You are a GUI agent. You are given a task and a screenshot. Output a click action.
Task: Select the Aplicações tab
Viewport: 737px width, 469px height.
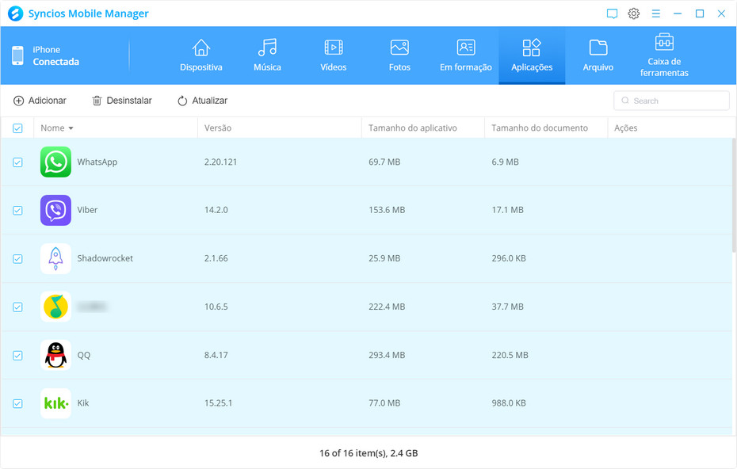pos(532,55)
